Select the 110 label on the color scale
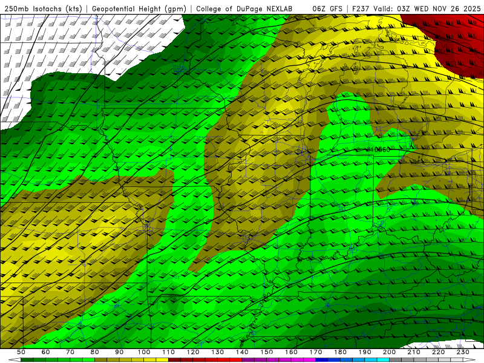Image resolution: width=484 pixels, height=363 pixels. point(168,352)
